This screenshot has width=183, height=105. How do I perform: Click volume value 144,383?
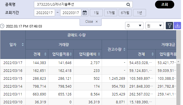click(x=39, y=63)
